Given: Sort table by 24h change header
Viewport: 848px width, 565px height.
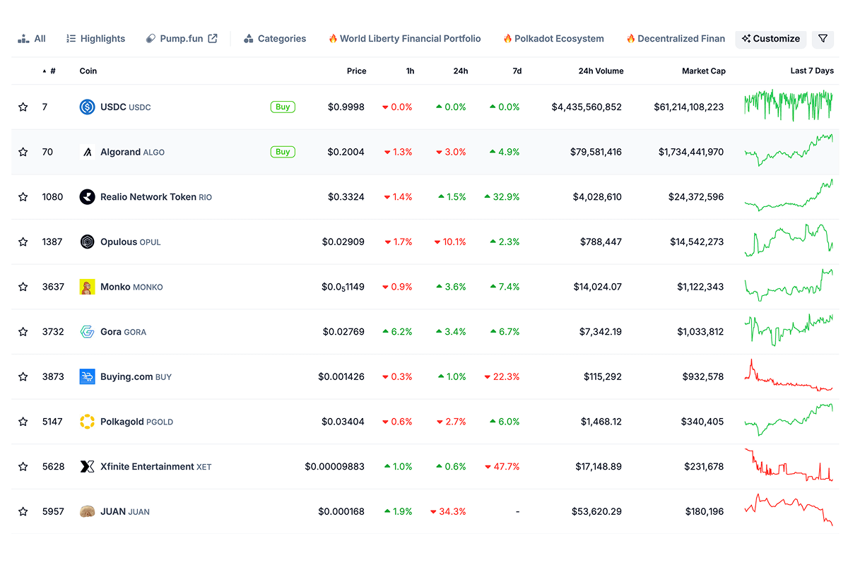Looking at the screenshot, I should pos(461,71).
